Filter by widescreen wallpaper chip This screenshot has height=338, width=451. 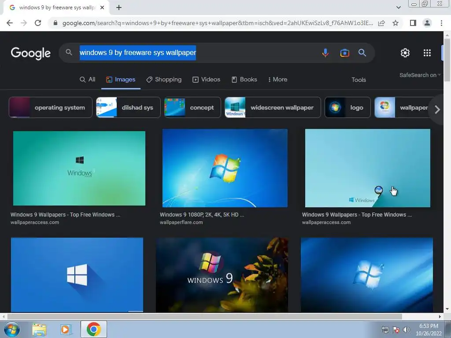click(x=273, y=107)
